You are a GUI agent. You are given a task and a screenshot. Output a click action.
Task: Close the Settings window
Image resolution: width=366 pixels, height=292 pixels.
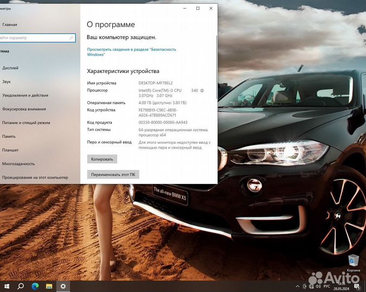coord(211,9)
